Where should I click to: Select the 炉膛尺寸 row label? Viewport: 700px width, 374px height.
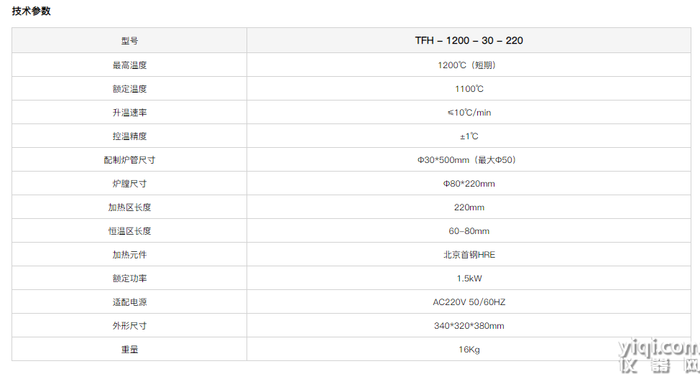[129, 183]
